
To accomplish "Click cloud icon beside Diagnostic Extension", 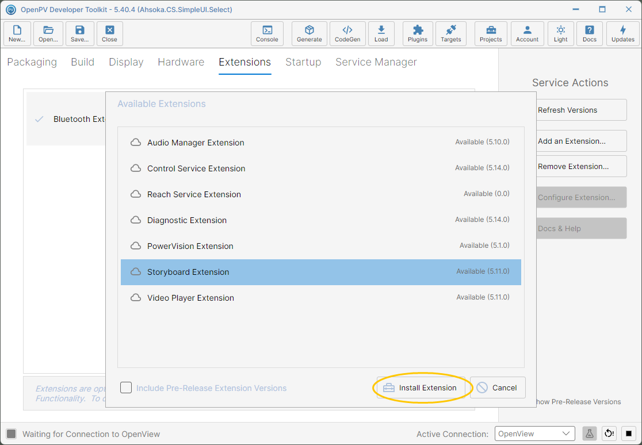I will click(136, 220).
